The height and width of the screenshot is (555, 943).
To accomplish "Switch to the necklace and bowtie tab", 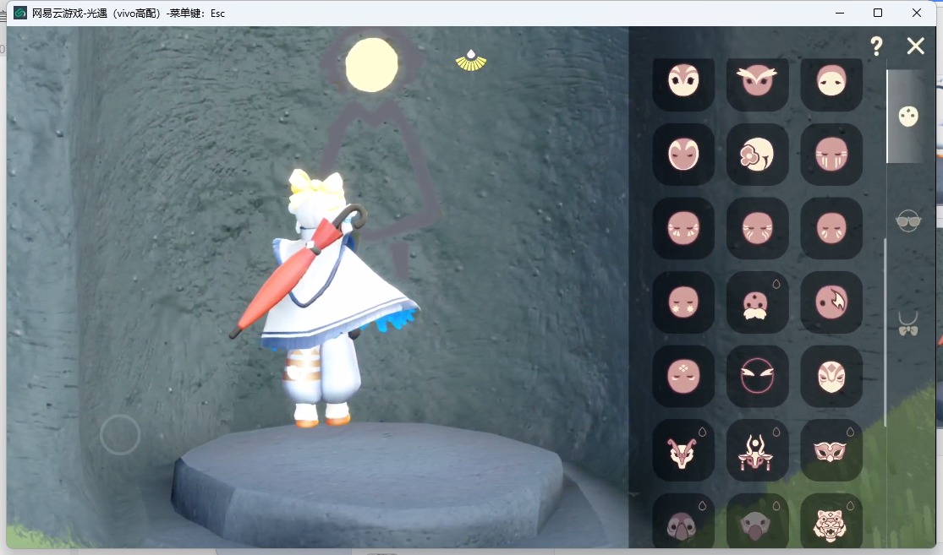I will click(908, 324).
